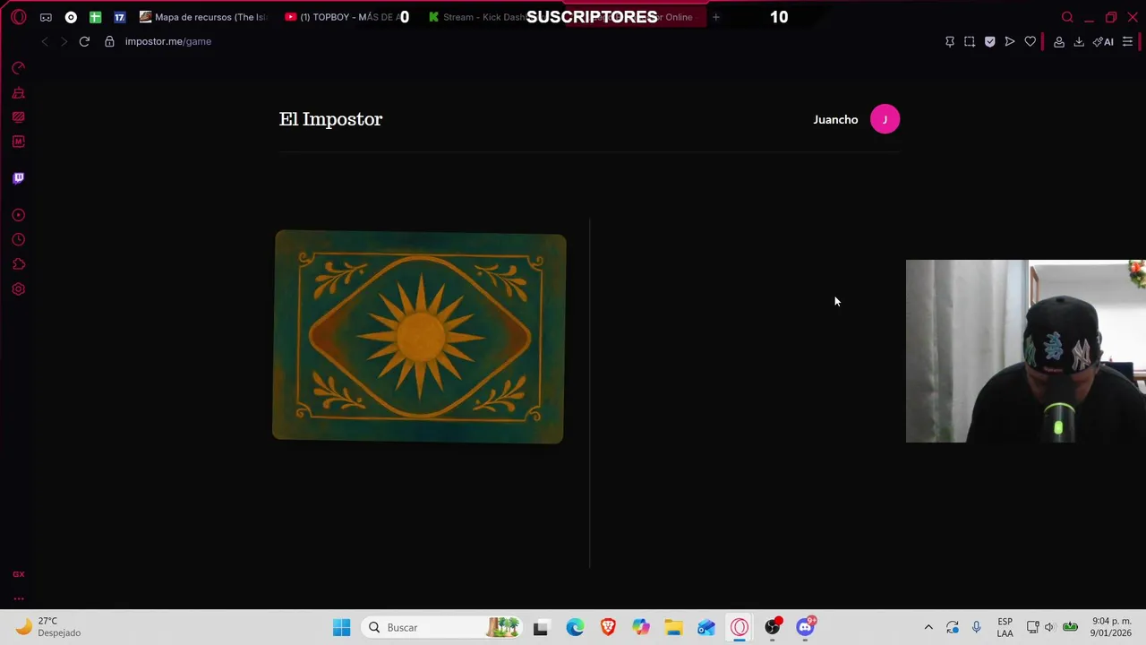The image size is (1146, 645).
Task: Open GX Corner gamepad icon in tab bar
Action: 46,17
